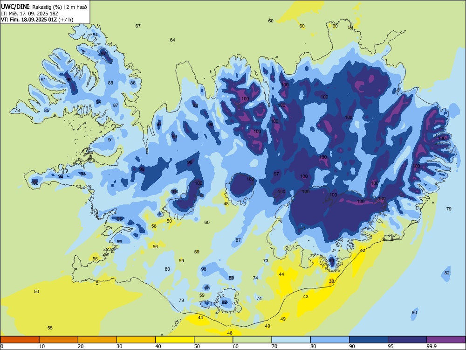Click the "VT: Fim. 18.09.2025 01Z" valid time

[x=29, y=20]
